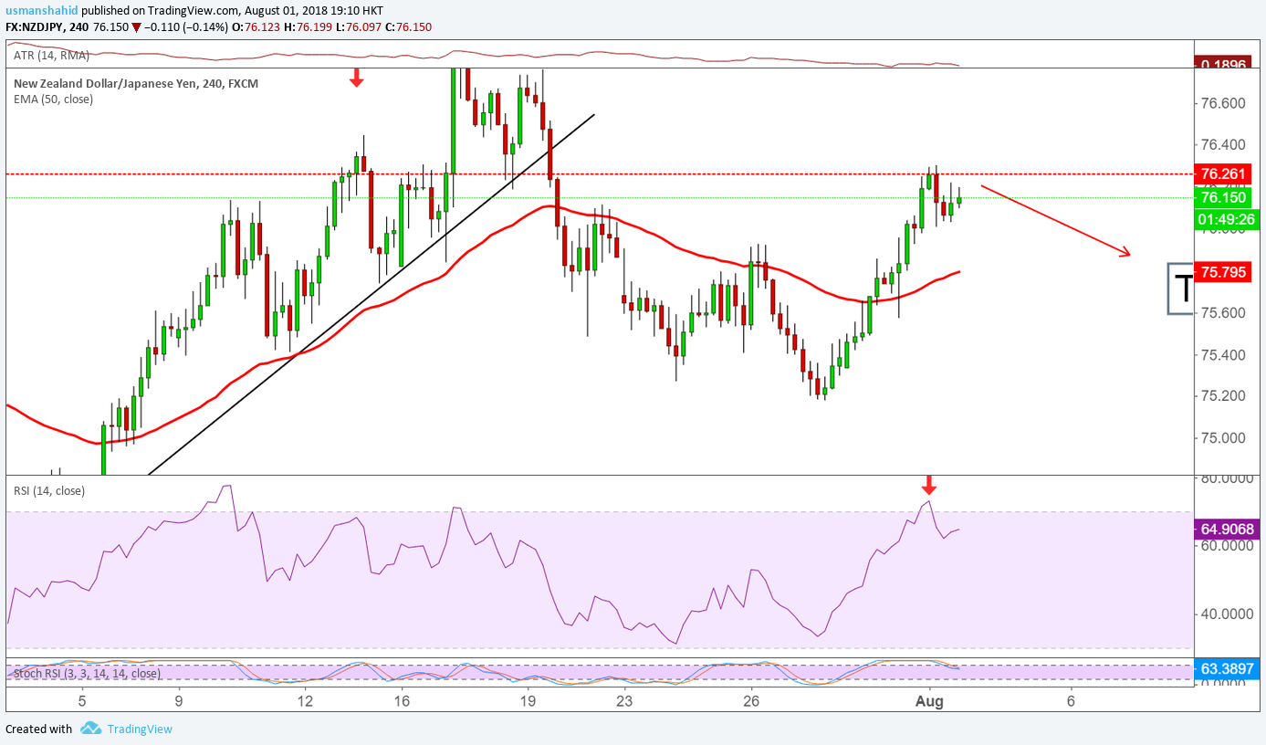Click the Stoch RSI (3, 3, 14, 14, close) label
1266x745 pixels.
coord(87,673)
